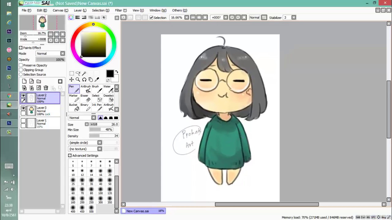Collapse the Paints Effect section

click(x=21, y=48)
